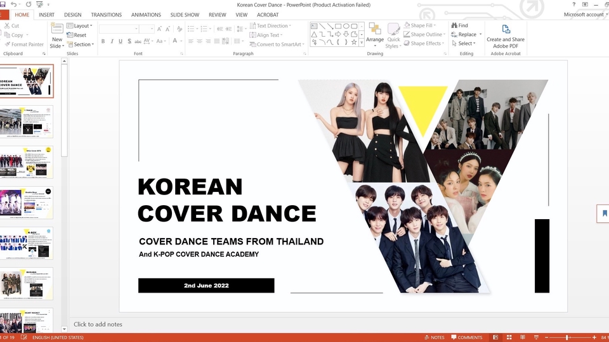The height and width of the screenshot is (342, 609).
Task: Click the Increase Font Size icon
Action: pos(159,29)
